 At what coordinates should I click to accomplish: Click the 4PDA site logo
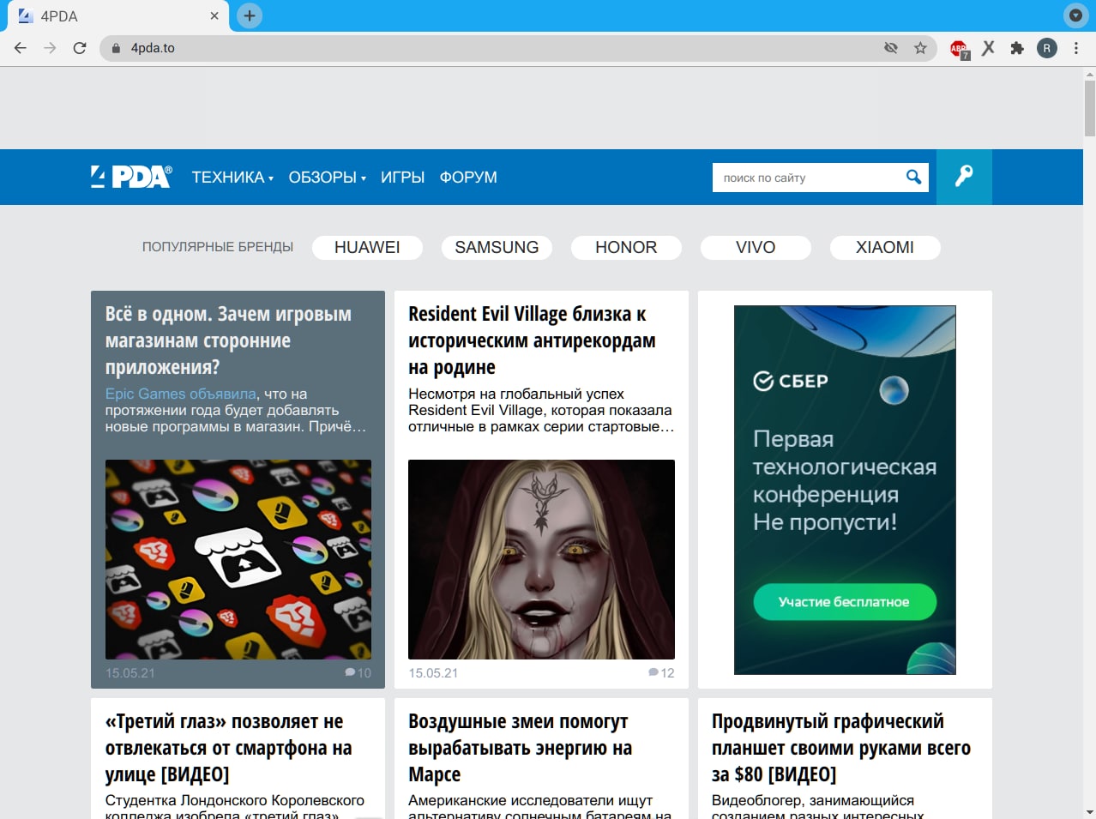[131, 177]
